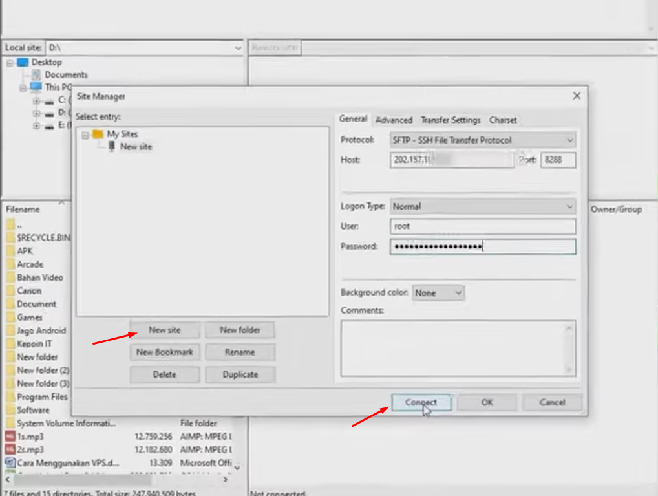Screen dimensions: 658x496
Task: Open the Charset tab
Action: (x=503, y=120)
